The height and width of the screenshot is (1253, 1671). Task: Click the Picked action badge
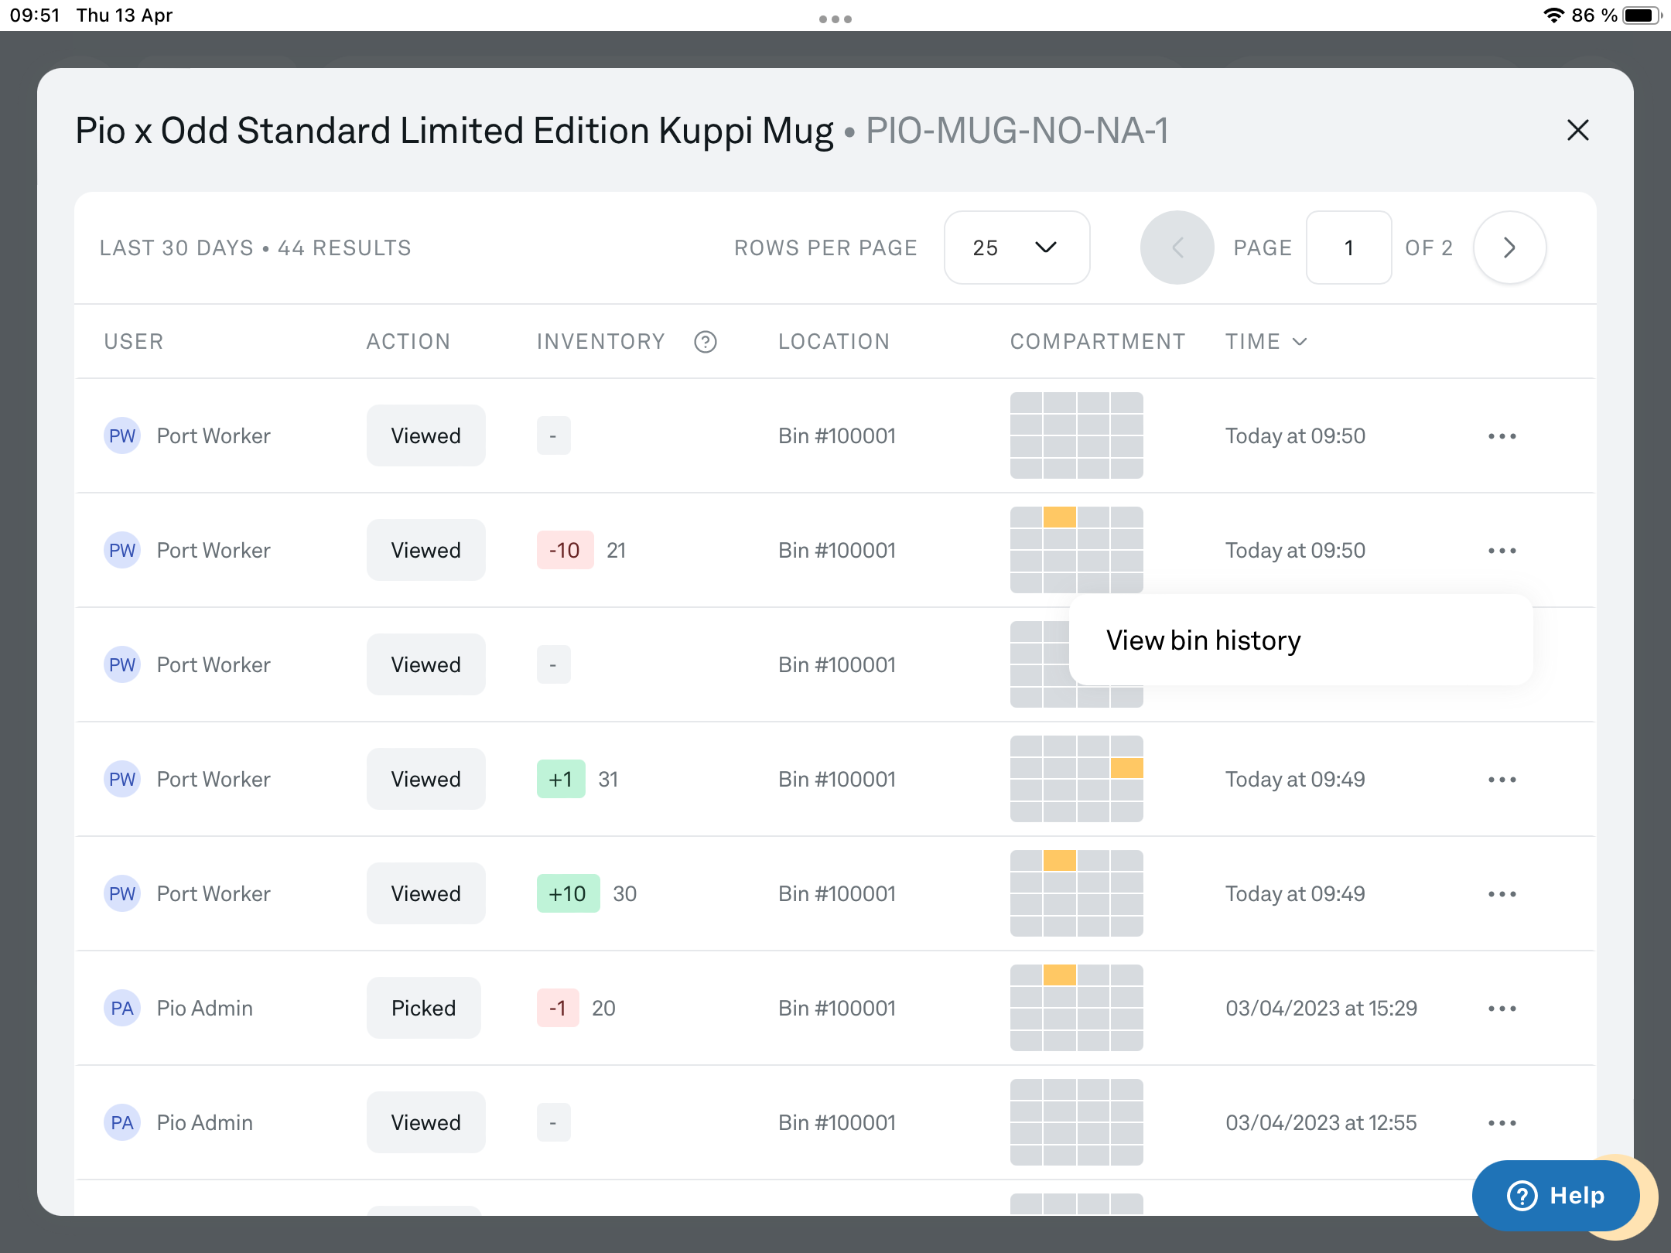(x=424, y=1008)
